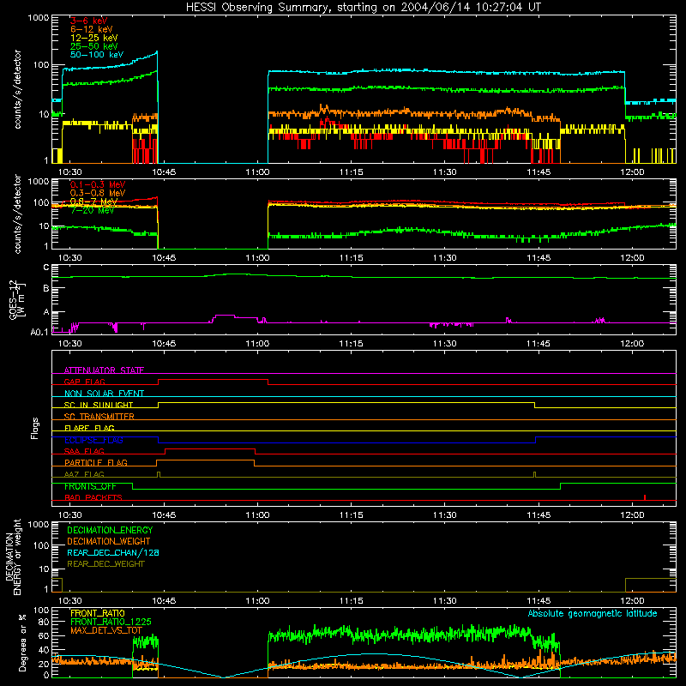Image resolution: width=686 pixels, height=686 pixels.
Task: Click the orange 6-12 keV legend label
Action: [92, 29]
